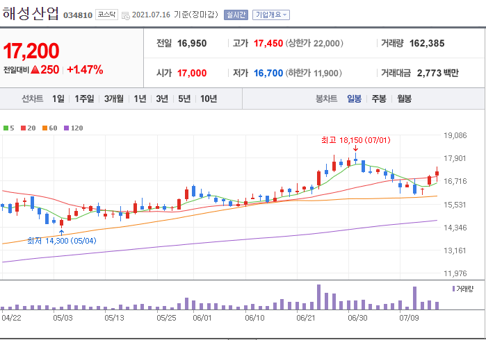Image resolution: width=486 pixels, height=340 pixels.
Task: Click the trading volume 162,385
Action: coord(427,43)
